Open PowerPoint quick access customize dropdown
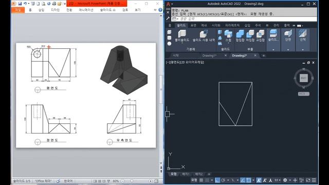329x185 pixels. point(65,4)
